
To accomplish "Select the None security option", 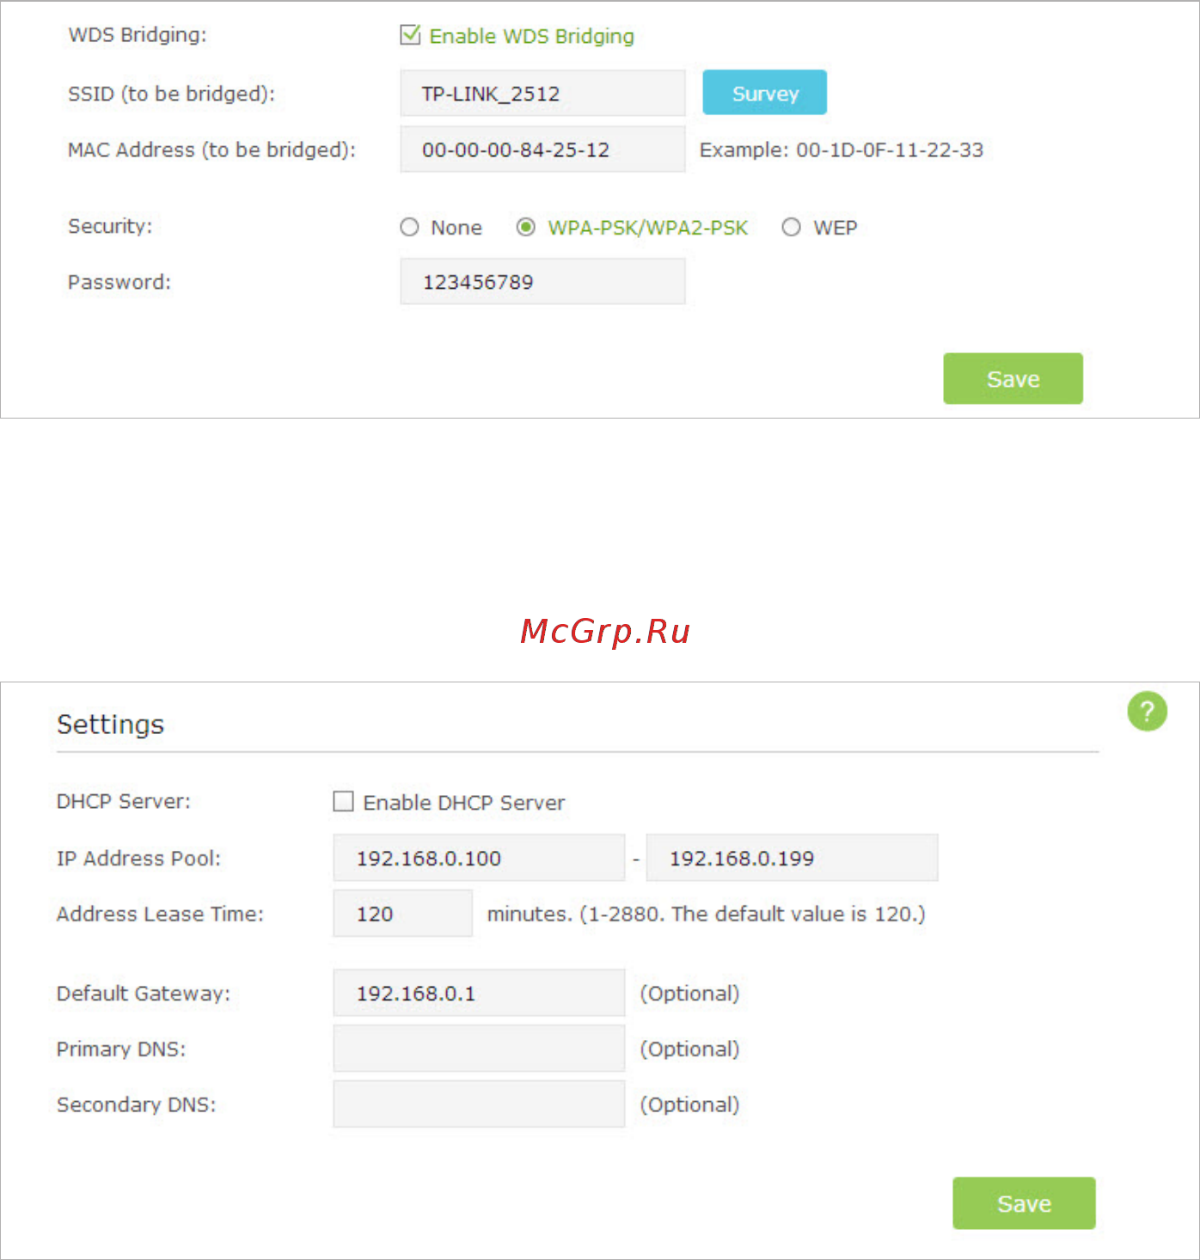I will [x=409, y=227].
